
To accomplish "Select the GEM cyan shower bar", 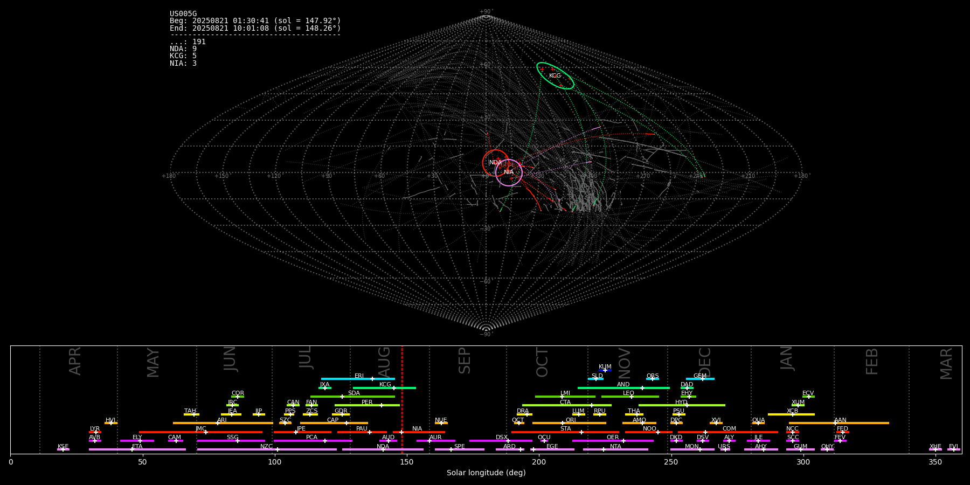I will pyautogui.click(x=700, y=379).
